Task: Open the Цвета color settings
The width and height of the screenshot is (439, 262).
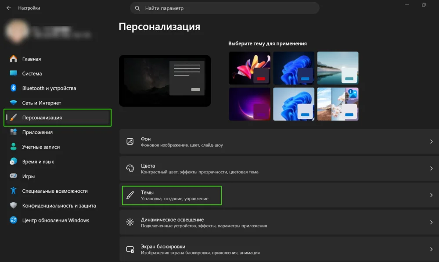Action: (279, 169)
